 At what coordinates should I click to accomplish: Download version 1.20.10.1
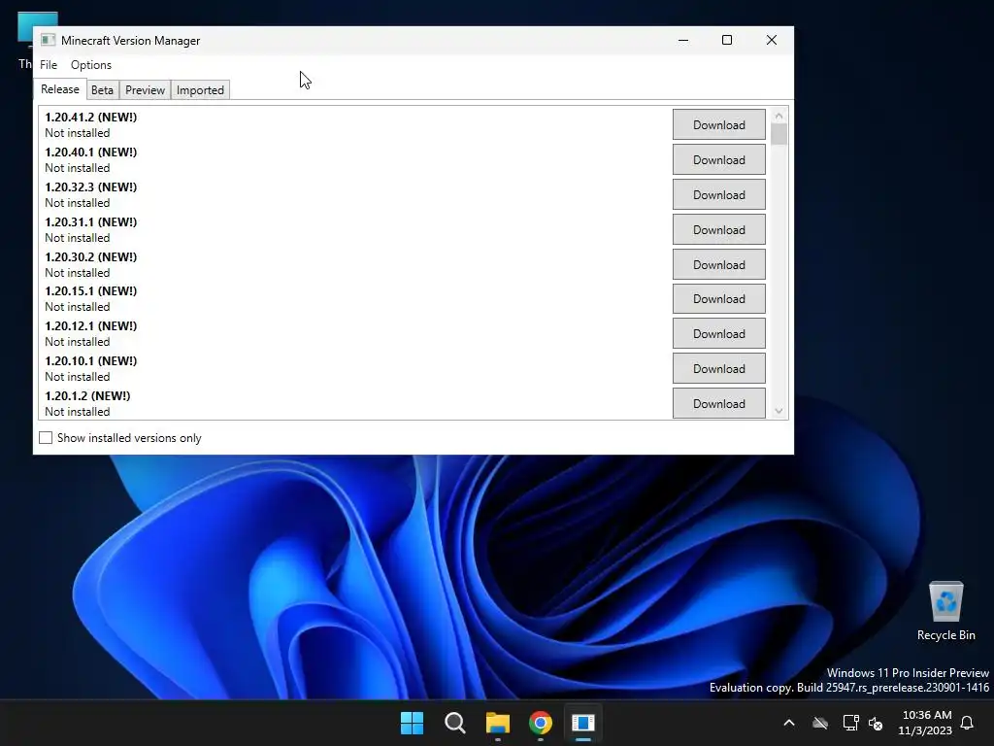pyautogui.click(x=719, y=368)
